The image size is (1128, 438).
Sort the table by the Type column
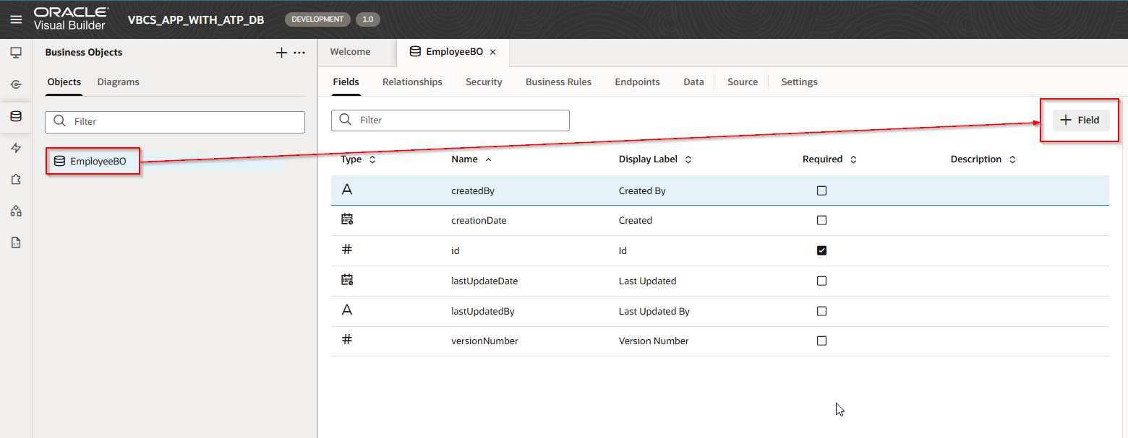tap(358, 159)
